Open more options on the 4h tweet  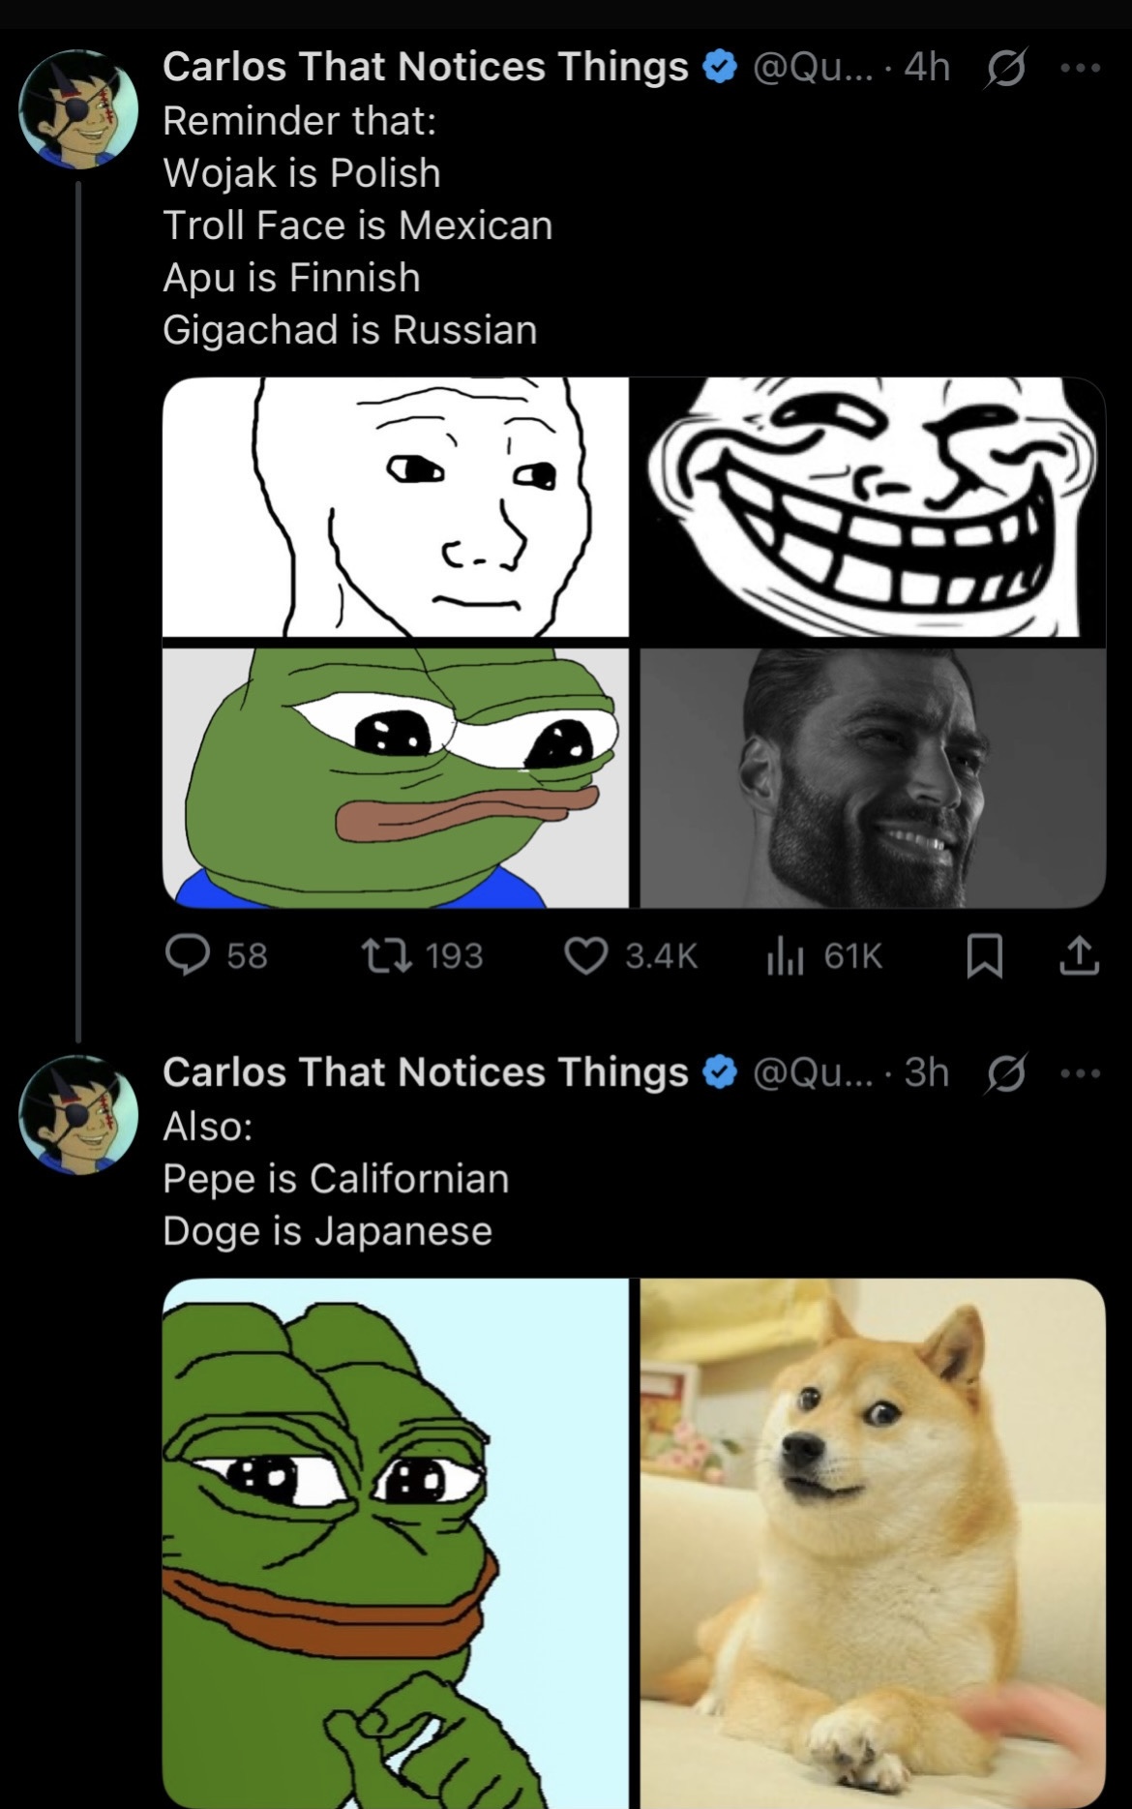click(1080, 68)
